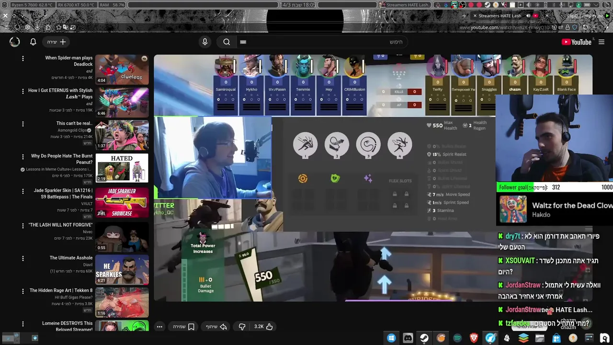Open a new browser tab with plus
This screenshot has width=613, height=345.
click(464, 15)
